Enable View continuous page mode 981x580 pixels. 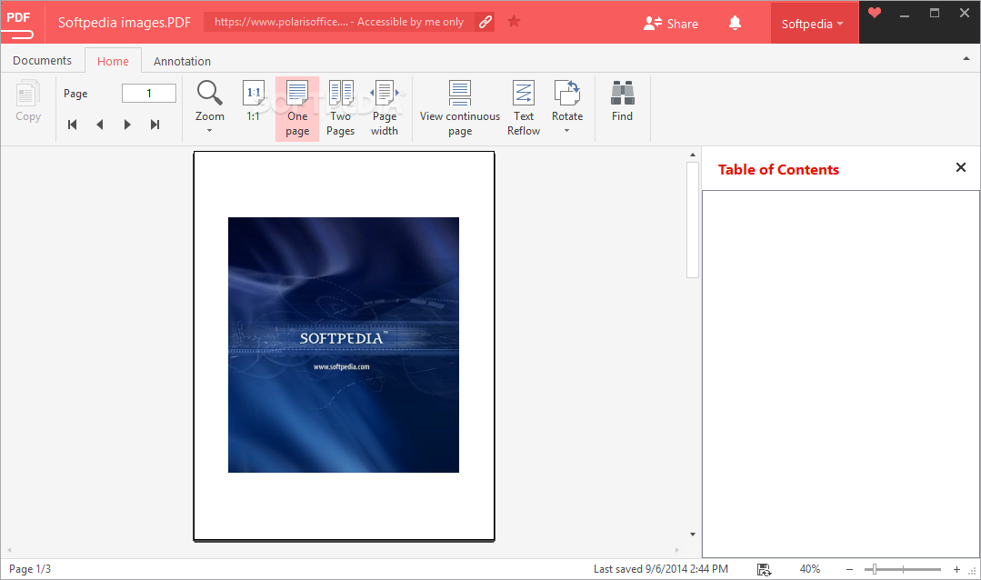click(460, 109)
